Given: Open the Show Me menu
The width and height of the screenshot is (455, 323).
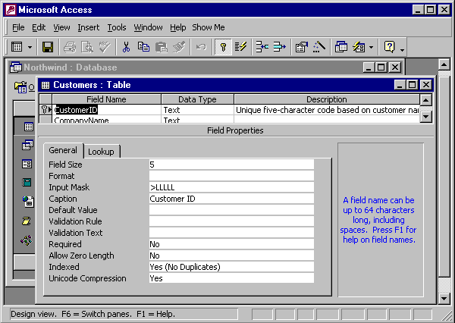Looking at the screenshot, I should (x=209, y=27).
